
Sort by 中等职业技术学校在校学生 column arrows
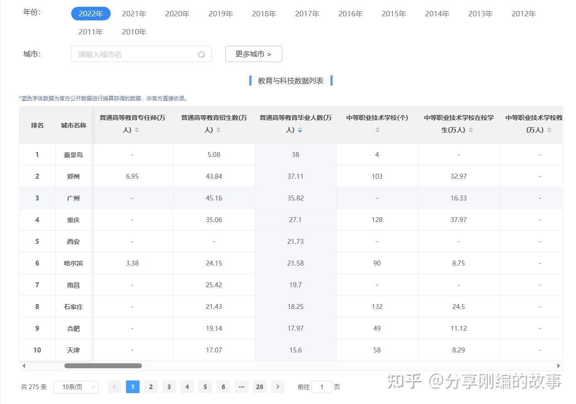click(x=471, y=130)
